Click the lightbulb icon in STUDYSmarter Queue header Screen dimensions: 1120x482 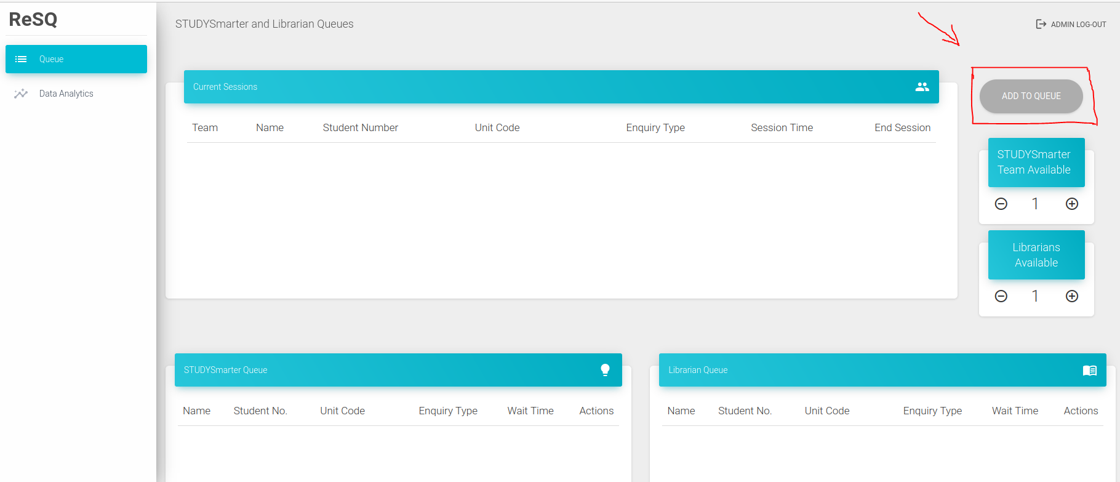coord(605,370)
